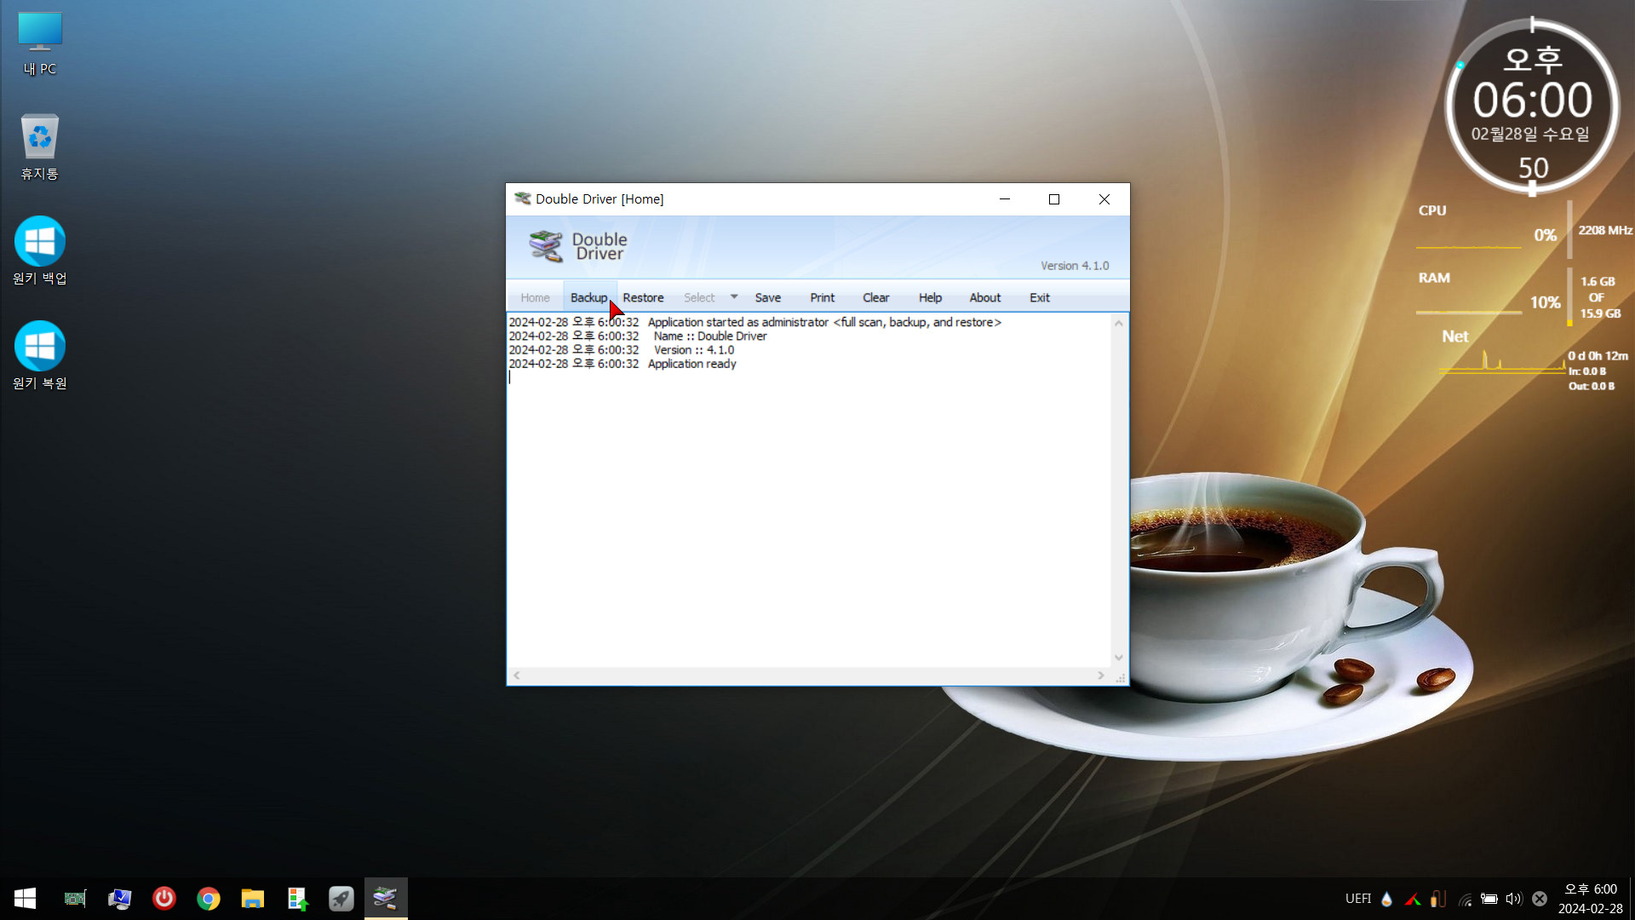This screenshot has height=920, width=1635.
Task: Open the About item
Action: pyautogui.click(x=984, y=297)
